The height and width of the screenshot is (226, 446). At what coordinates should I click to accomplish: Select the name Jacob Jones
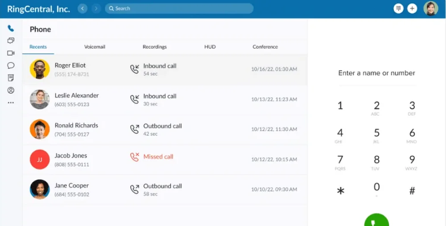pyautogui.click(x=71, y=156)
